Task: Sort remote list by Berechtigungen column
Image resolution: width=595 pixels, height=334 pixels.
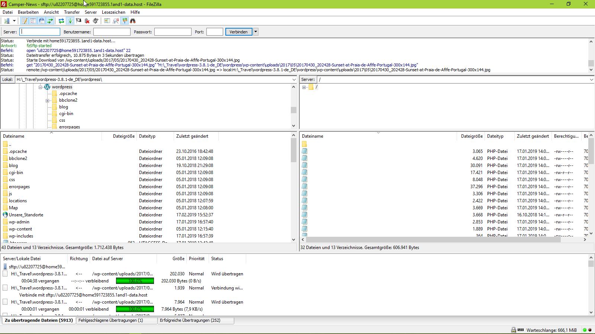Action: 567,136
